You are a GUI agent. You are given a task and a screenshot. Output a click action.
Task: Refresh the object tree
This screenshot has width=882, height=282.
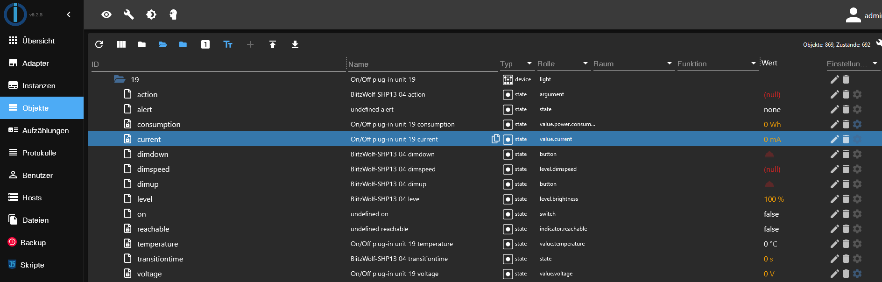point(99,44)
